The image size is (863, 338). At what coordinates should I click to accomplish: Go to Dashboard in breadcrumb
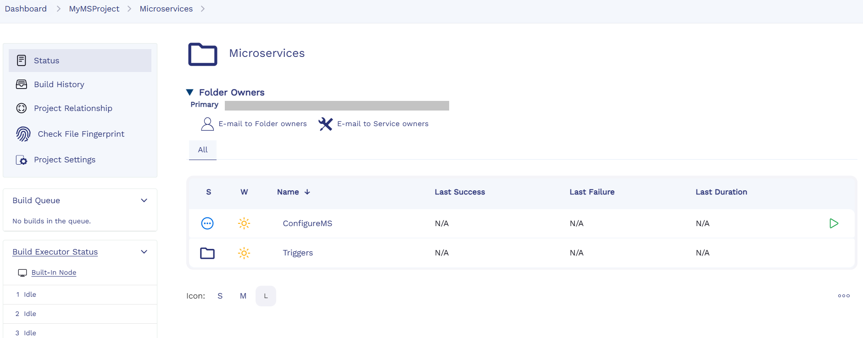pos(26,9)
